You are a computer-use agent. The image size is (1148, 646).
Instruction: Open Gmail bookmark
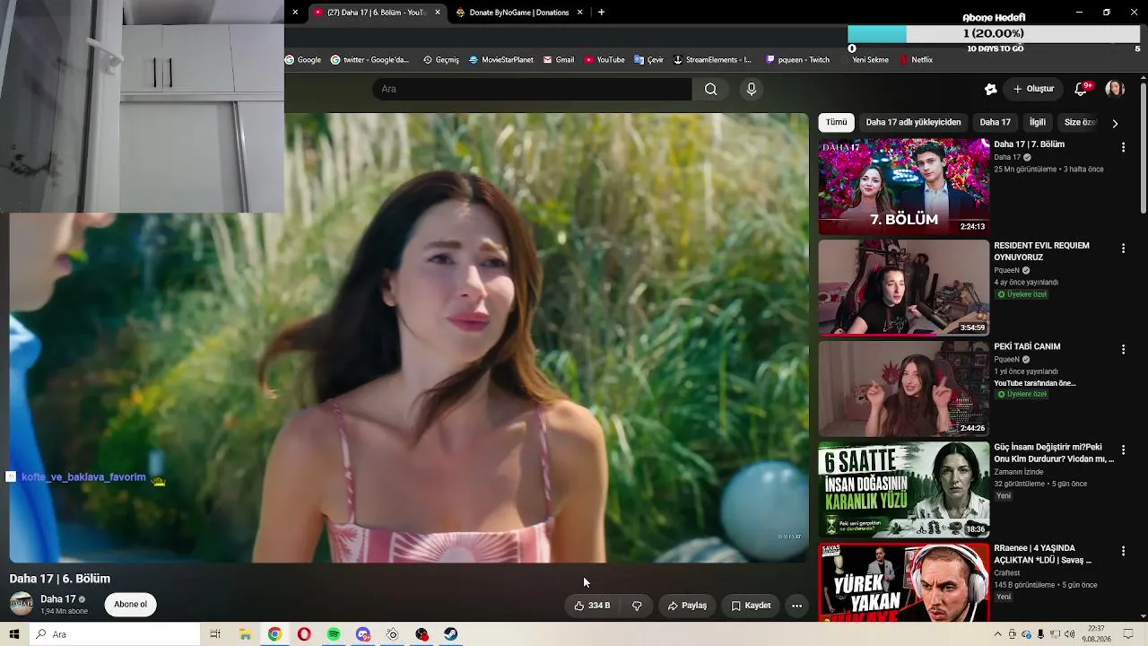(x=558, y=60)
